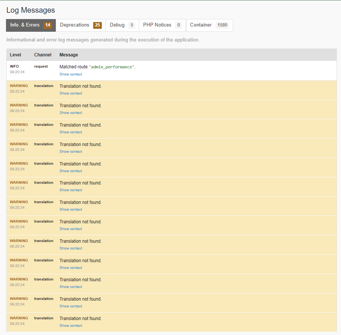Open the Debug tab
This screenshot has width=341, height=335.
click(122, 25)
